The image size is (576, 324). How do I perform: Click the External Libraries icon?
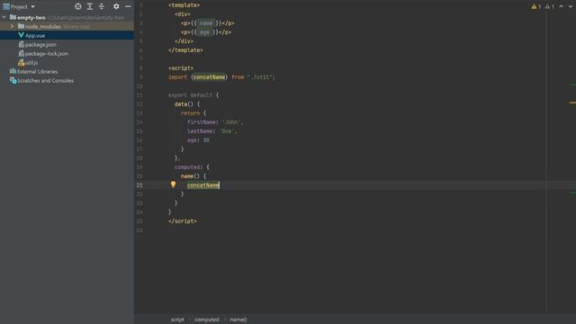[x=13, y=71]
